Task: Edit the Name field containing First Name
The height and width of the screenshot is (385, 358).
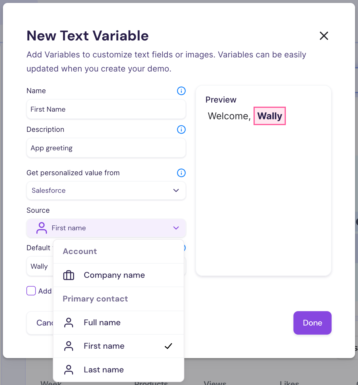Action: tap(106, 109)
